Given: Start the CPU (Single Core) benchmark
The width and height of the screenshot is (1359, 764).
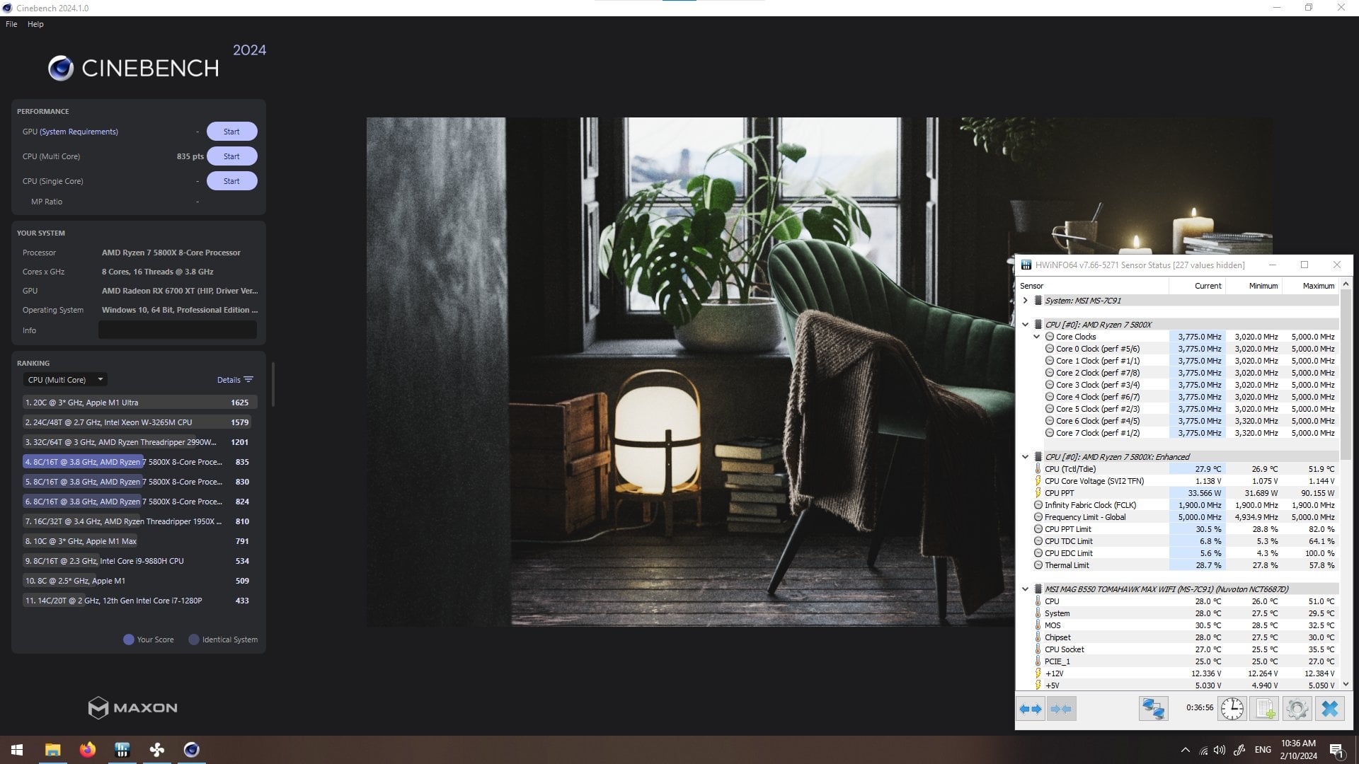Looking at the screenshot, I should [x=231, y=181].
